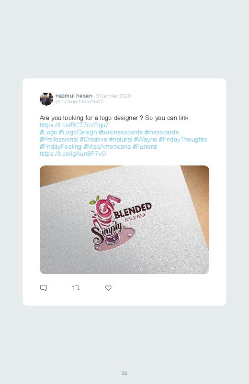Viewport: 249px width, 384px height.
Task: Open the #Funeral hashtag
Action: tap(145, 147)
